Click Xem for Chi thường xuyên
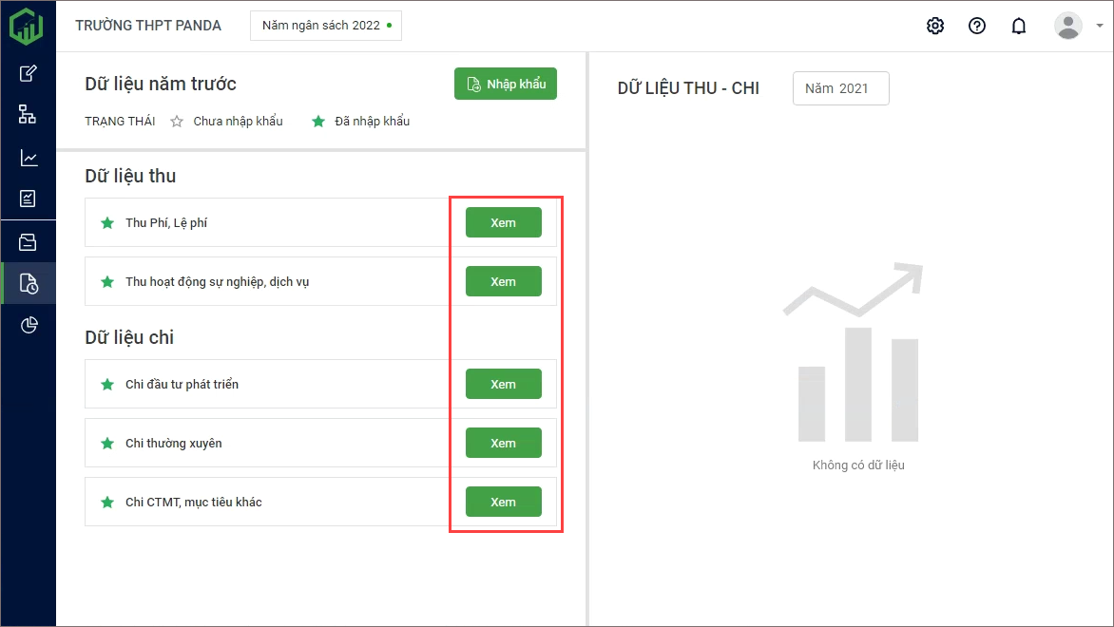The width and height of the screenshot is (1114, 627). click(x=503, y=443)
